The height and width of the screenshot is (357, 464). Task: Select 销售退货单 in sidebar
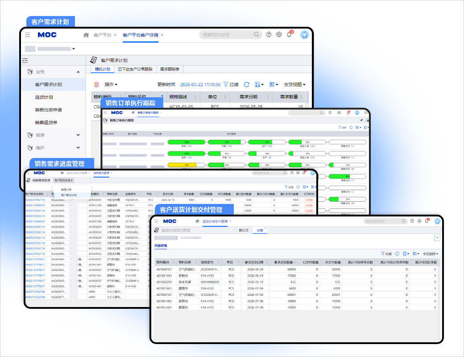pos(54,123)
